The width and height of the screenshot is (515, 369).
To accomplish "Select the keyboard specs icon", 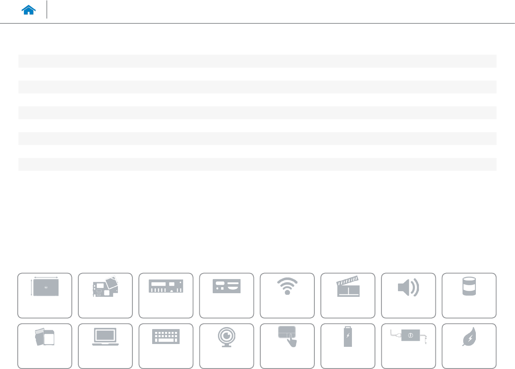I will [x=166, y=346].
